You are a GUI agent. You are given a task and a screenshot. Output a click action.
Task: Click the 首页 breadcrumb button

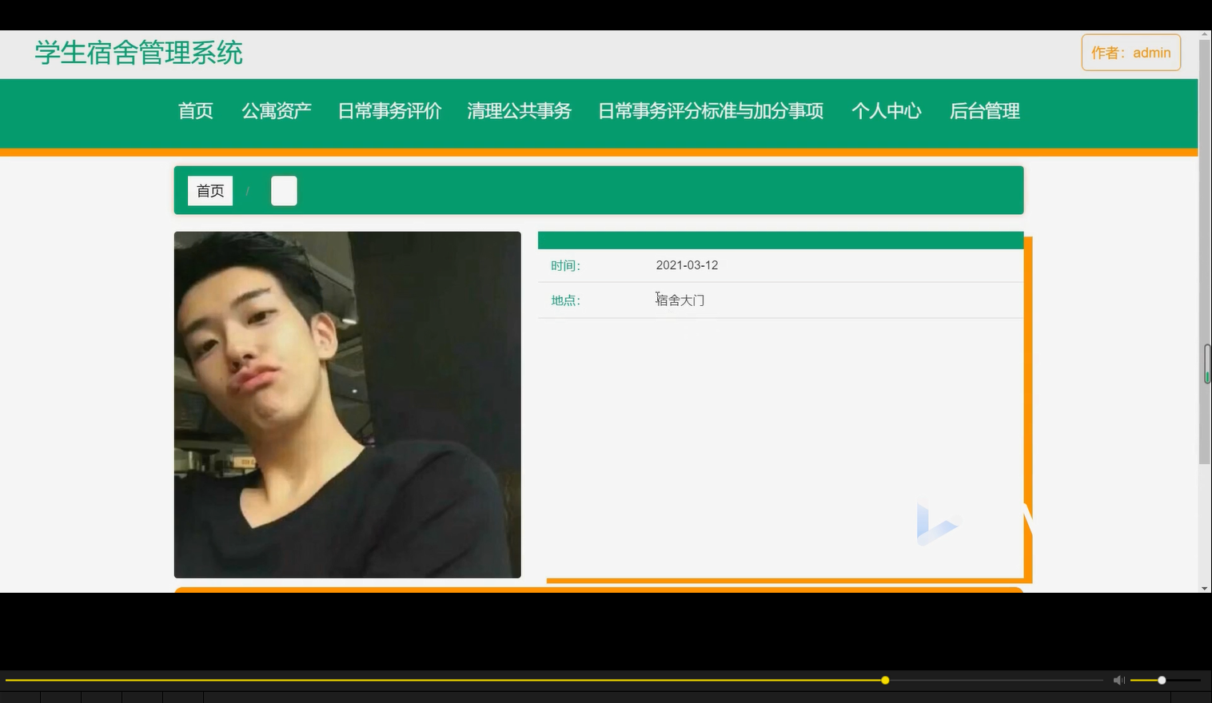coord(209,190)
